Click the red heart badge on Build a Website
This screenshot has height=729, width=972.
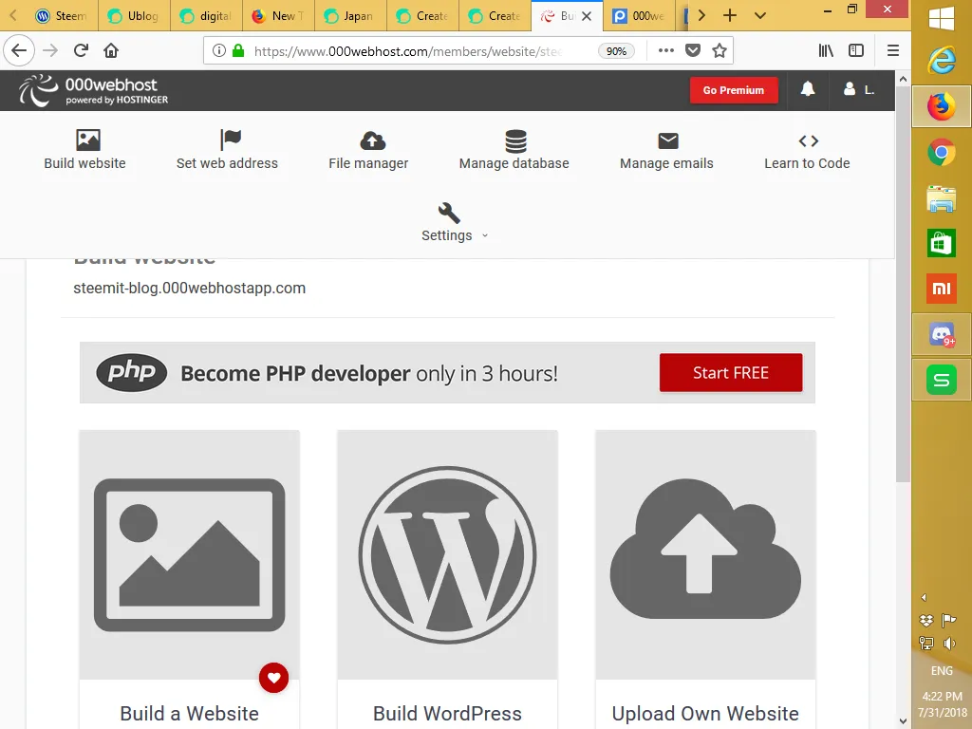[x=273, y=678]
